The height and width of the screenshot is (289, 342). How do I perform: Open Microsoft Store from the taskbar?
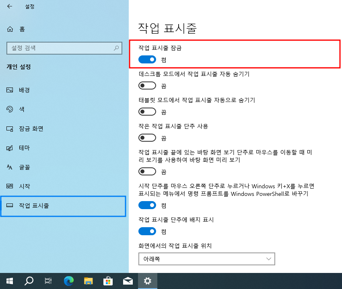coord(108,281)
